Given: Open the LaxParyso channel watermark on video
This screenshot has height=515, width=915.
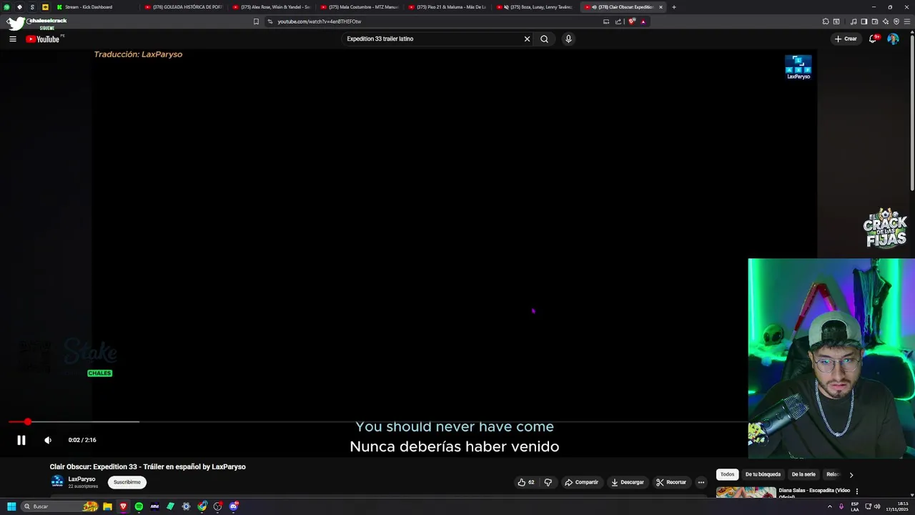Looking at the screenshot, I should 798,67.
